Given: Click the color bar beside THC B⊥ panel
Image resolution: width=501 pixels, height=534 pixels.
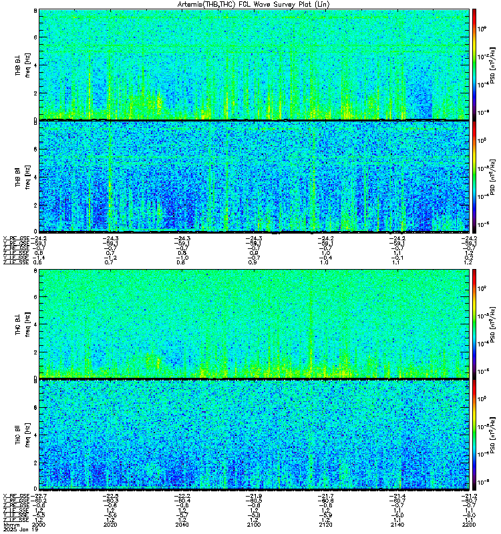Looking at the screenshot, I should click(474, 324).
